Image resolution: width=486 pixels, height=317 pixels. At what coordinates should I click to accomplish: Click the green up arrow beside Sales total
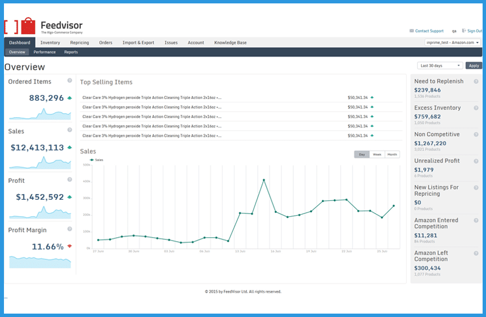pyautogui.click(x=70, y=148)
